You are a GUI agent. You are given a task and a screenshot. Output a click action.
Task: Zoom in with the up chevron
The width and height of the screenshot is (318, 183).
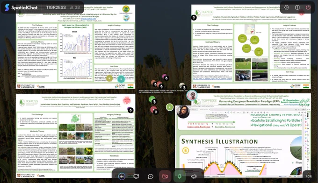[309, 173]
